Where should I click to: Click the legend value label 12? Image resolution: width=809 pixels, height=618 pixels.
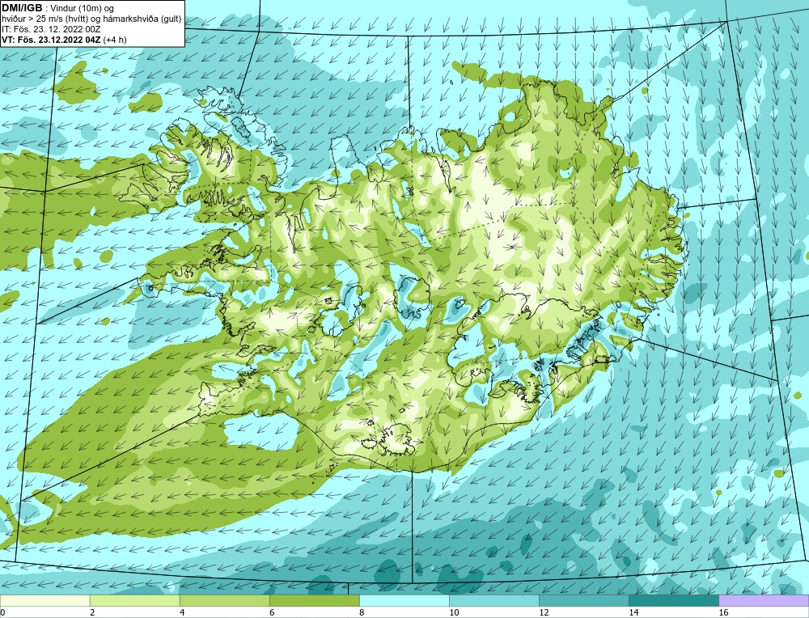544,612
